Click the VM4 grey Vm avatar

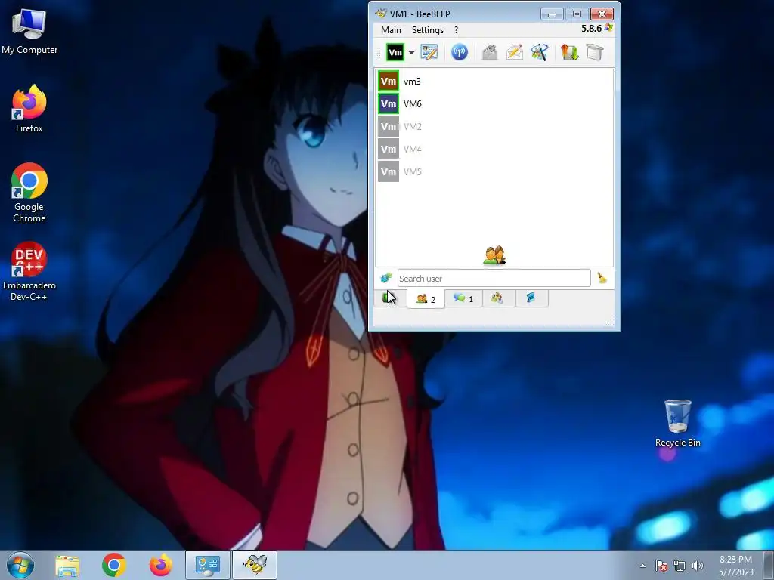389,150
